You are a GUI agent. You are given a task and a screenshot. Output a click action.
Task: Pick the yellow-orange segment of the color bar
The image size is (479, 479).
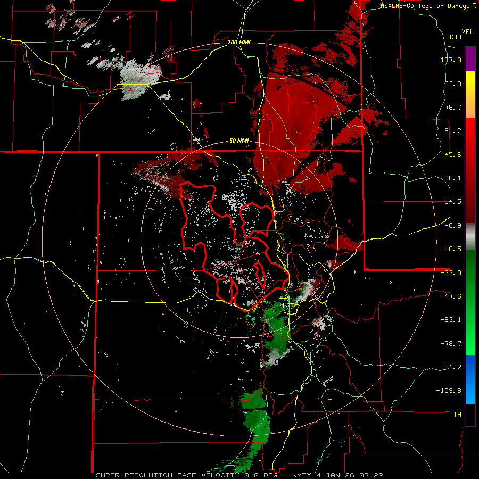pos(470,95)
